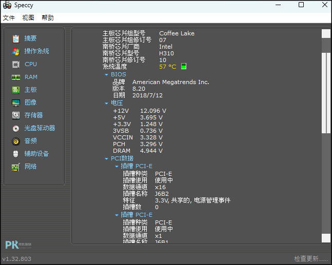Click the vertical scrollbar thumb
The image size is (332, 265).
pyautogui.click(x=326, y=93)
